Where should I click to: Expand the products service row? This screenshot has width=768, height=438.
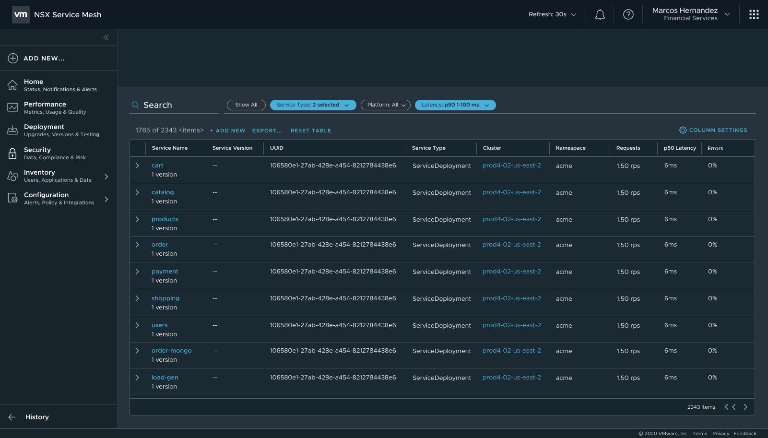click(x=137, y=219)
